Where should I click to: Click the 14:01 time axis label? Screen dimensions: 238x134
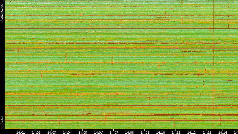(20, 132)
